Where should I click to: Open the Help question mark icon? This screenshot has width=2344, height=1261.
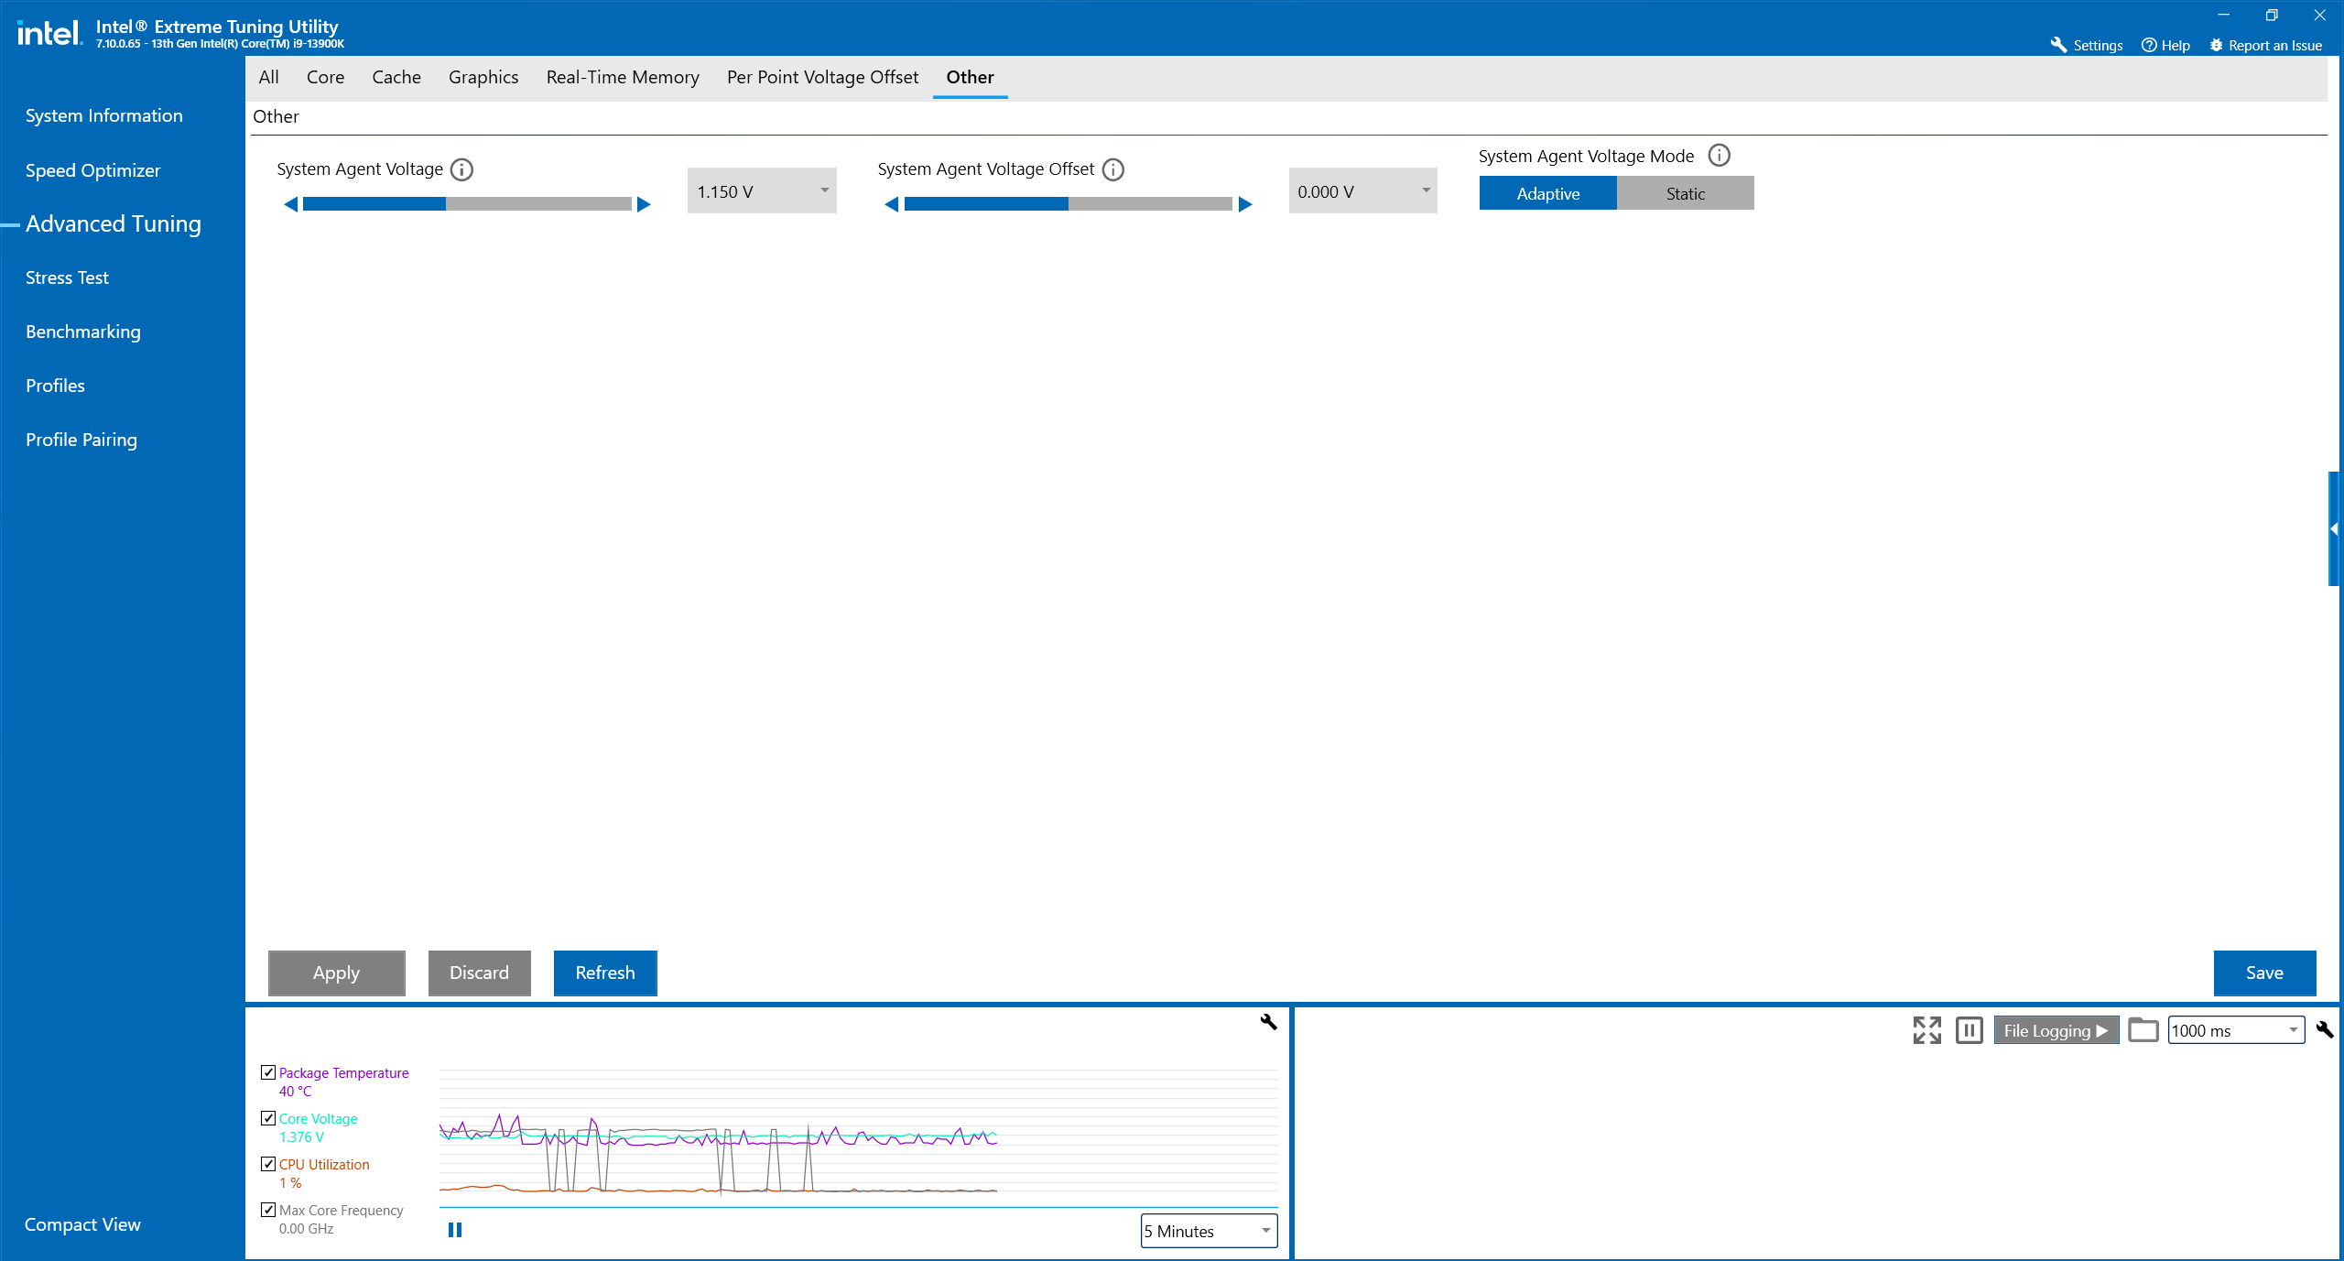[2148, 45]
